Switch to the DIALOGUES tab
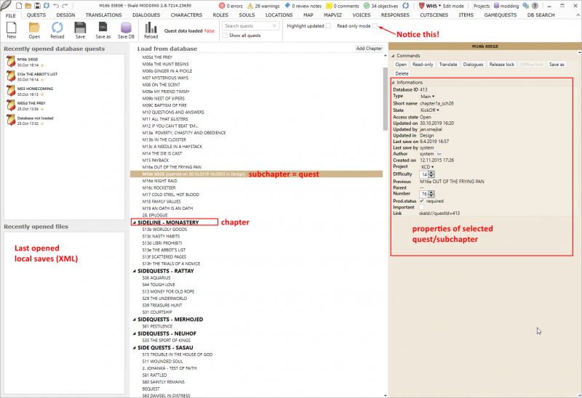This screenshot has height=398, width=582. pos(146,15)
